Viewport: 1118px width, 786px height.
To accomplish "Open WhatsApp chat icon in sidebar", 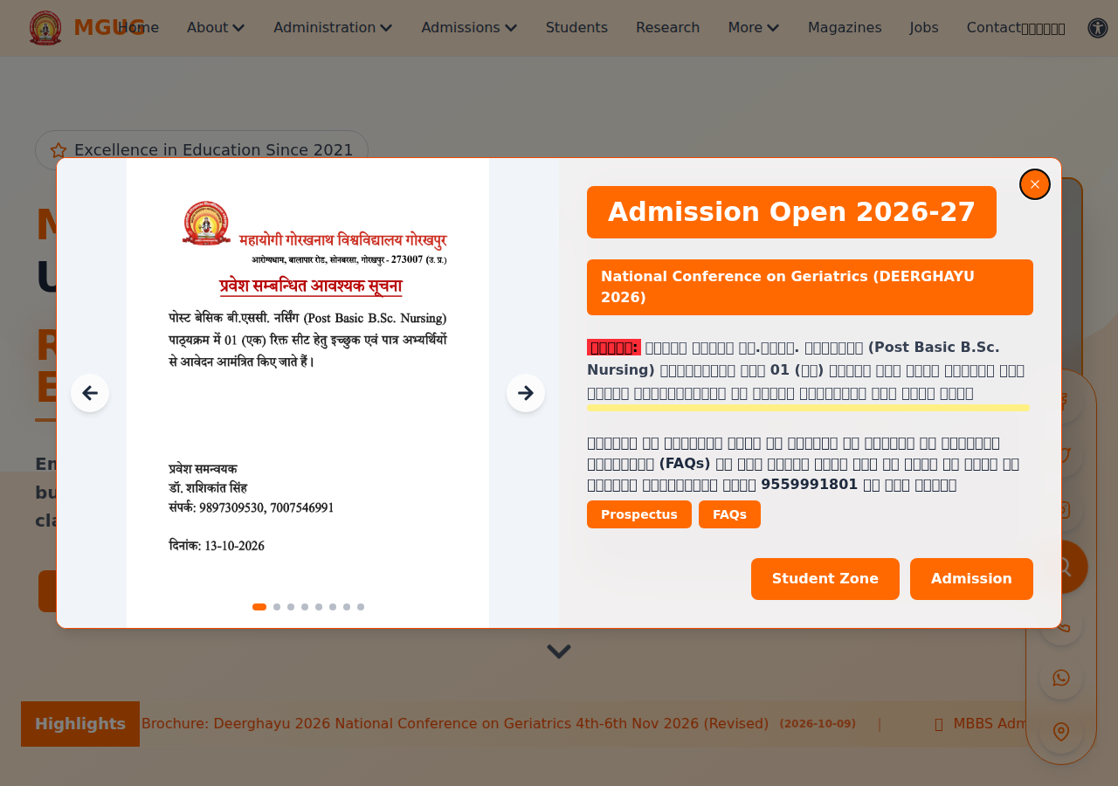I will 1061,678.
